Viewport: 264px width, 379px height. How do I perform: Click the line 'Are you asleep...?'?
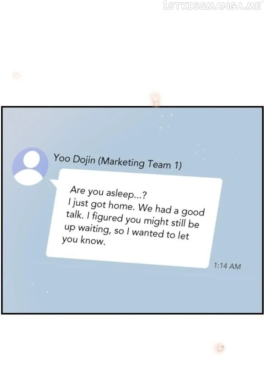pyautogui.click(x=108, y=192)
